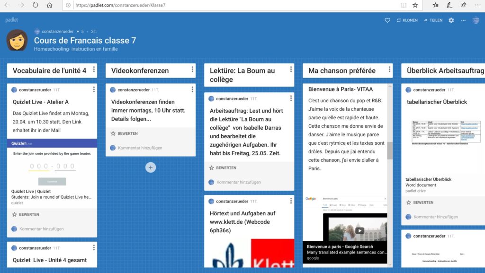Image resolution: width=485 pixels, height=273 pixels.
Task: Open the user profile avatar in header
Action: click(476, 20)
